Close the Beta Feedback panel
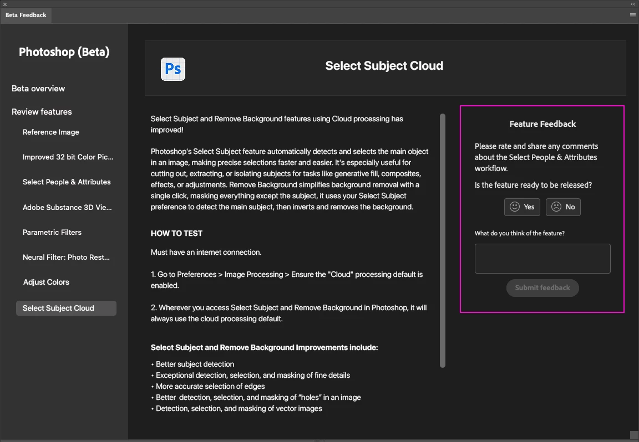This screenshot has height=442, width=639. click(5, 4)
